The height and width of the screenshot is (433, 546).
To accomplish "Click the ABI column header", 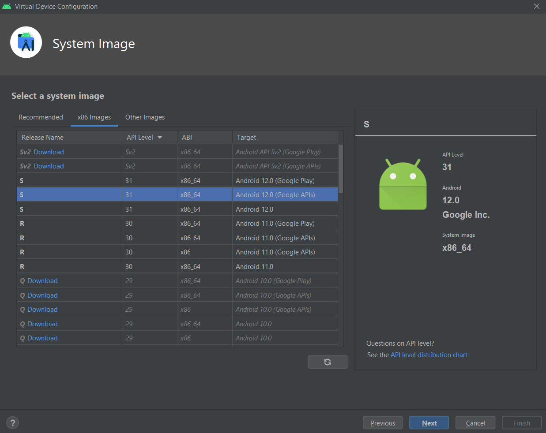I will click(x=205, y=138).
